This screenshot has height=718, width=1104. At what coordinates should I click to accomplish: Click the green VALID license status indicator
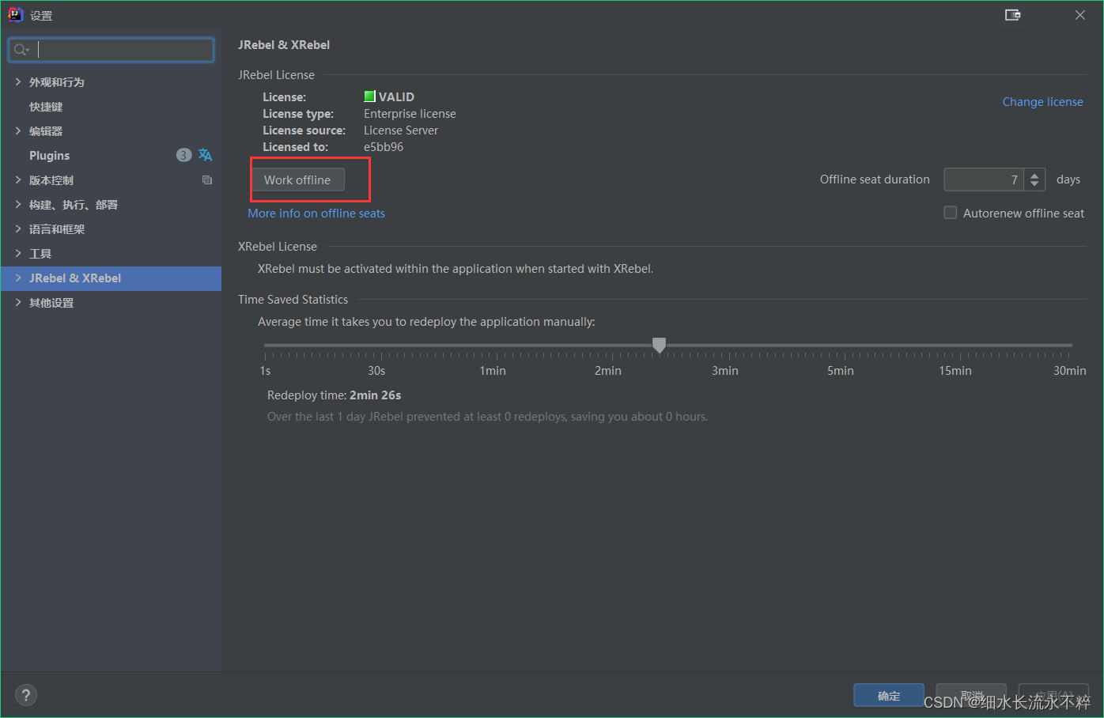coord(369,96)
